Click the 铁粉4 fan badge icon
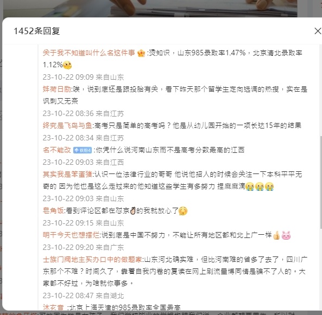 point(83,150)
